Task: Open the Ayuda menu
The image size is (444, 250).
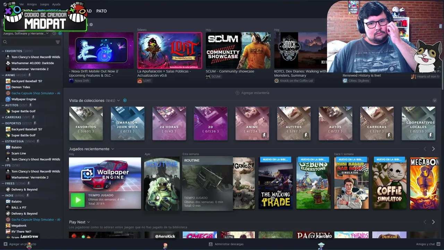Action: click(x=56, y=5)
